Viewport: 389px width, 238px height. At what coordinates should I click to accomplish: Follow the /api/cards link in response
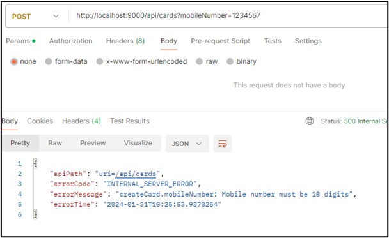click(136, 174)
